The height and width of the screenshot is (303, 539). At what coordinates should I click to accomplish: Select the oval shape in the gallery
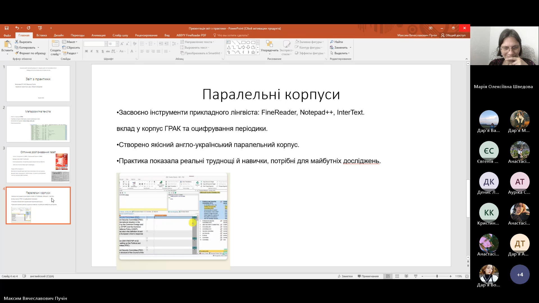point(248,42)
